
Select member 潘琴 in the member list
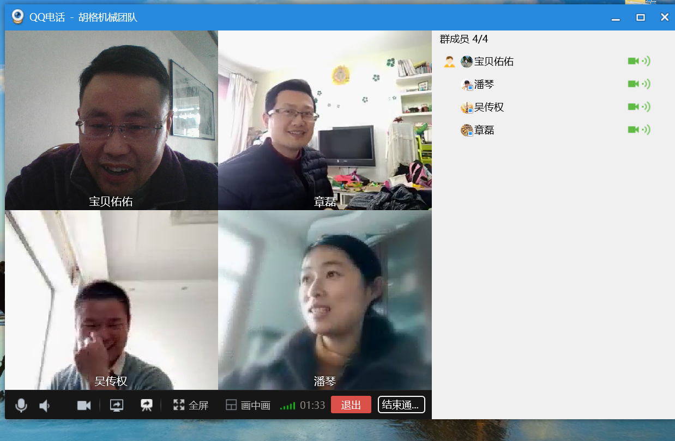tap(484, 84)
